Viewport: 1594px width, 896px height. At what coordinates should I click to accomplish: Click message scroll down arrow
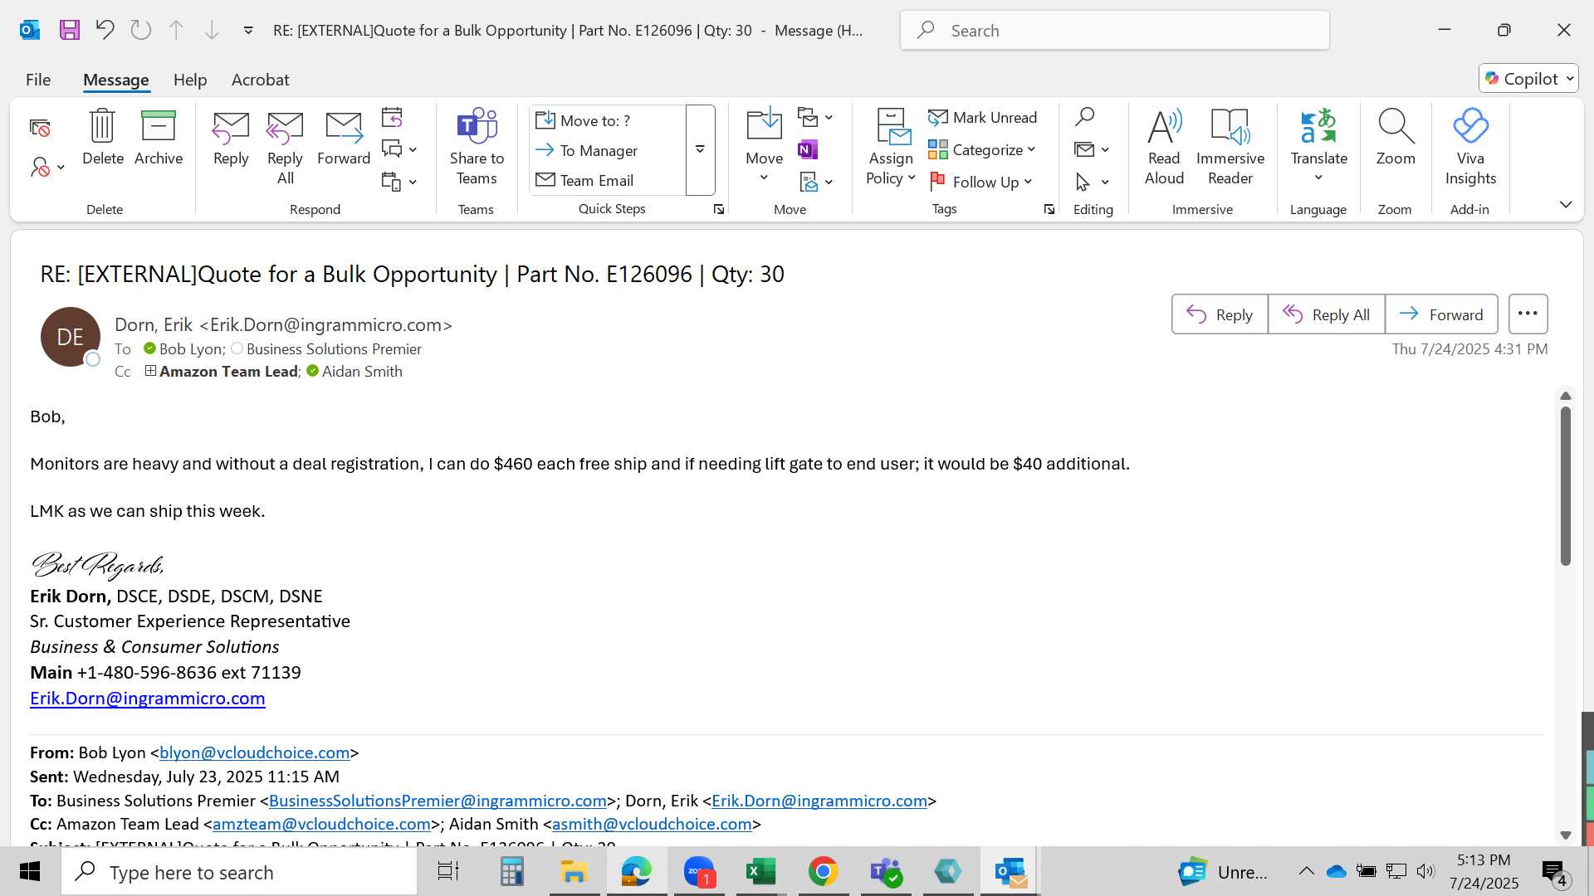(1566, 835)
